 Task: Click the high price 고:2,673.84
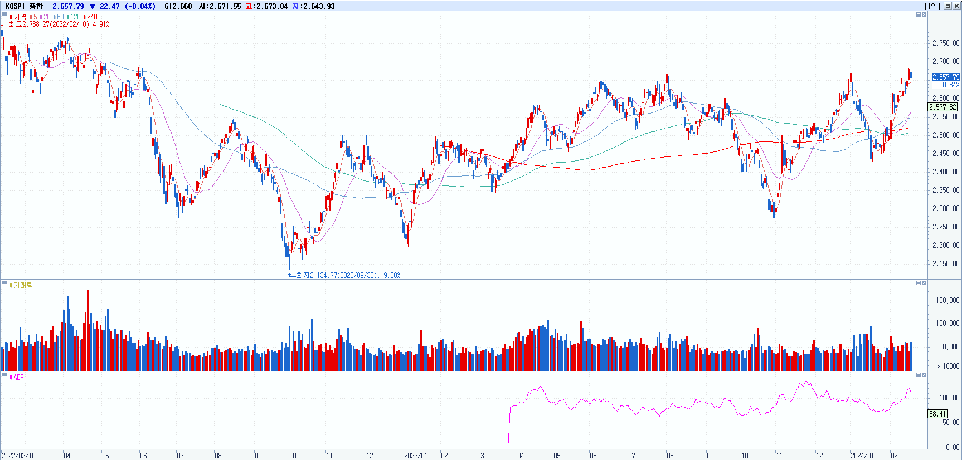point(266,6)
